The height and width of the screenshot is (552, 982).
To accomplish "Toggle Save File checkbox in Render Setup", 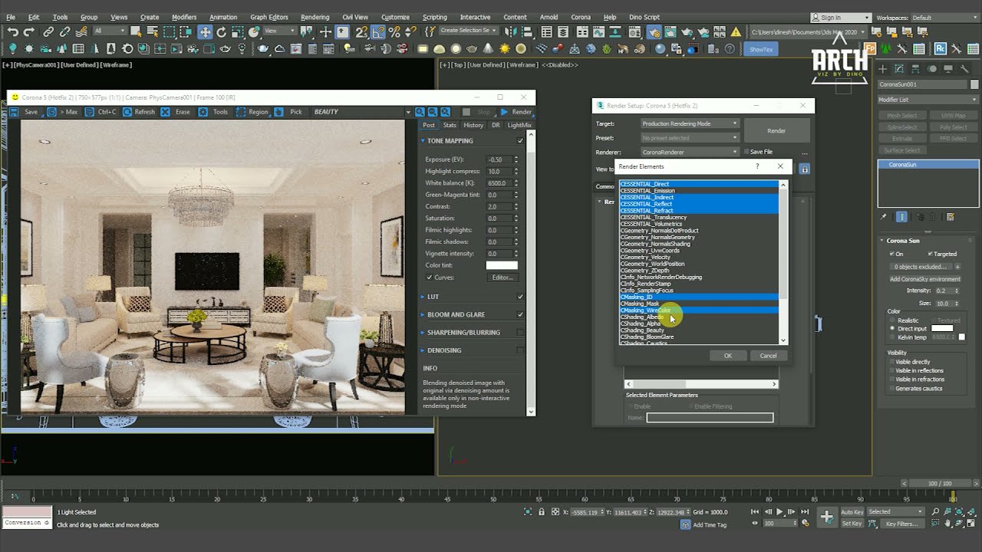I will coord(746,152).
